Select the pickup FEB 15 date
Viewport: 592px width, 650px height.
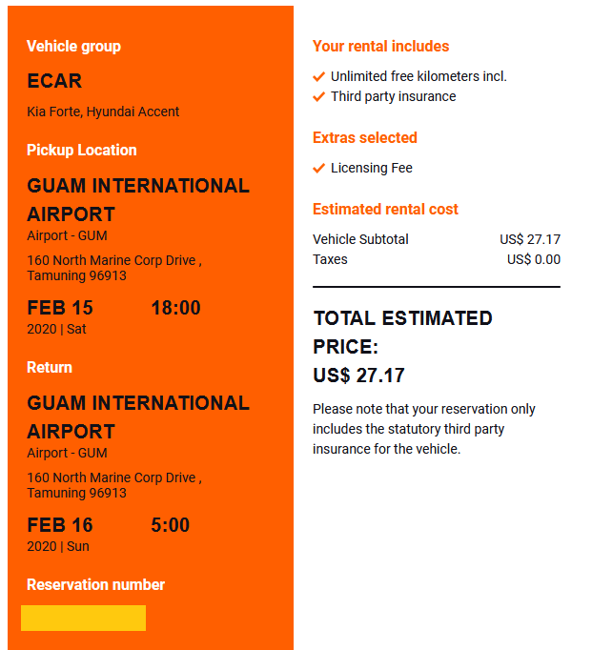(x=60, y=308)
